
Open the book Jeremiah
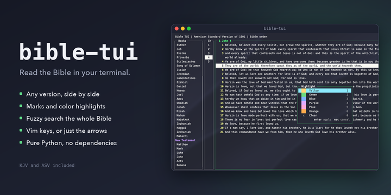[x=183, y=74]
